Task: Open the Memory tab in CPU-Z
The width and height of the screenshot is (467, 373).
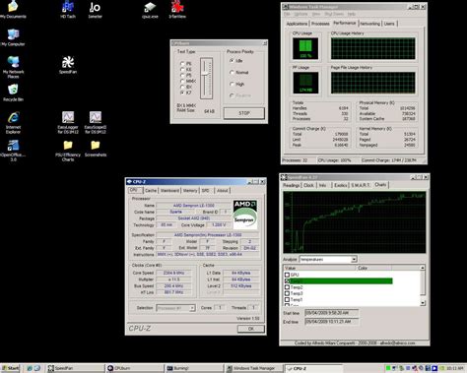Action: pyautogui.click(x=190, y=191)
